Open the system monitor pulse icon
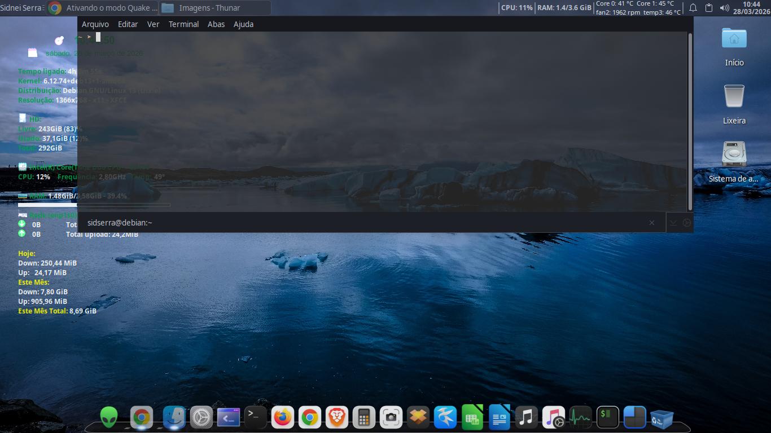 (580, 418)
